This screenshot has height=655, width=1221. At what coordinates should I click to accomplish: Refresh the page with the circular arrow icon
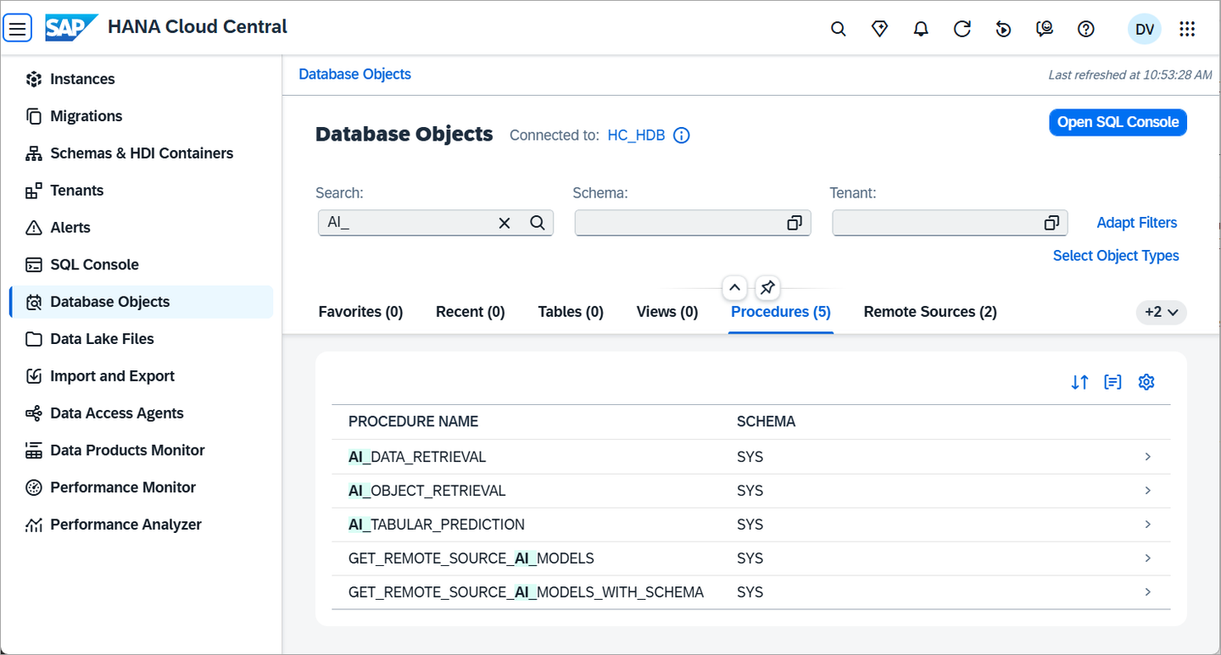click(x=962, y=29)
